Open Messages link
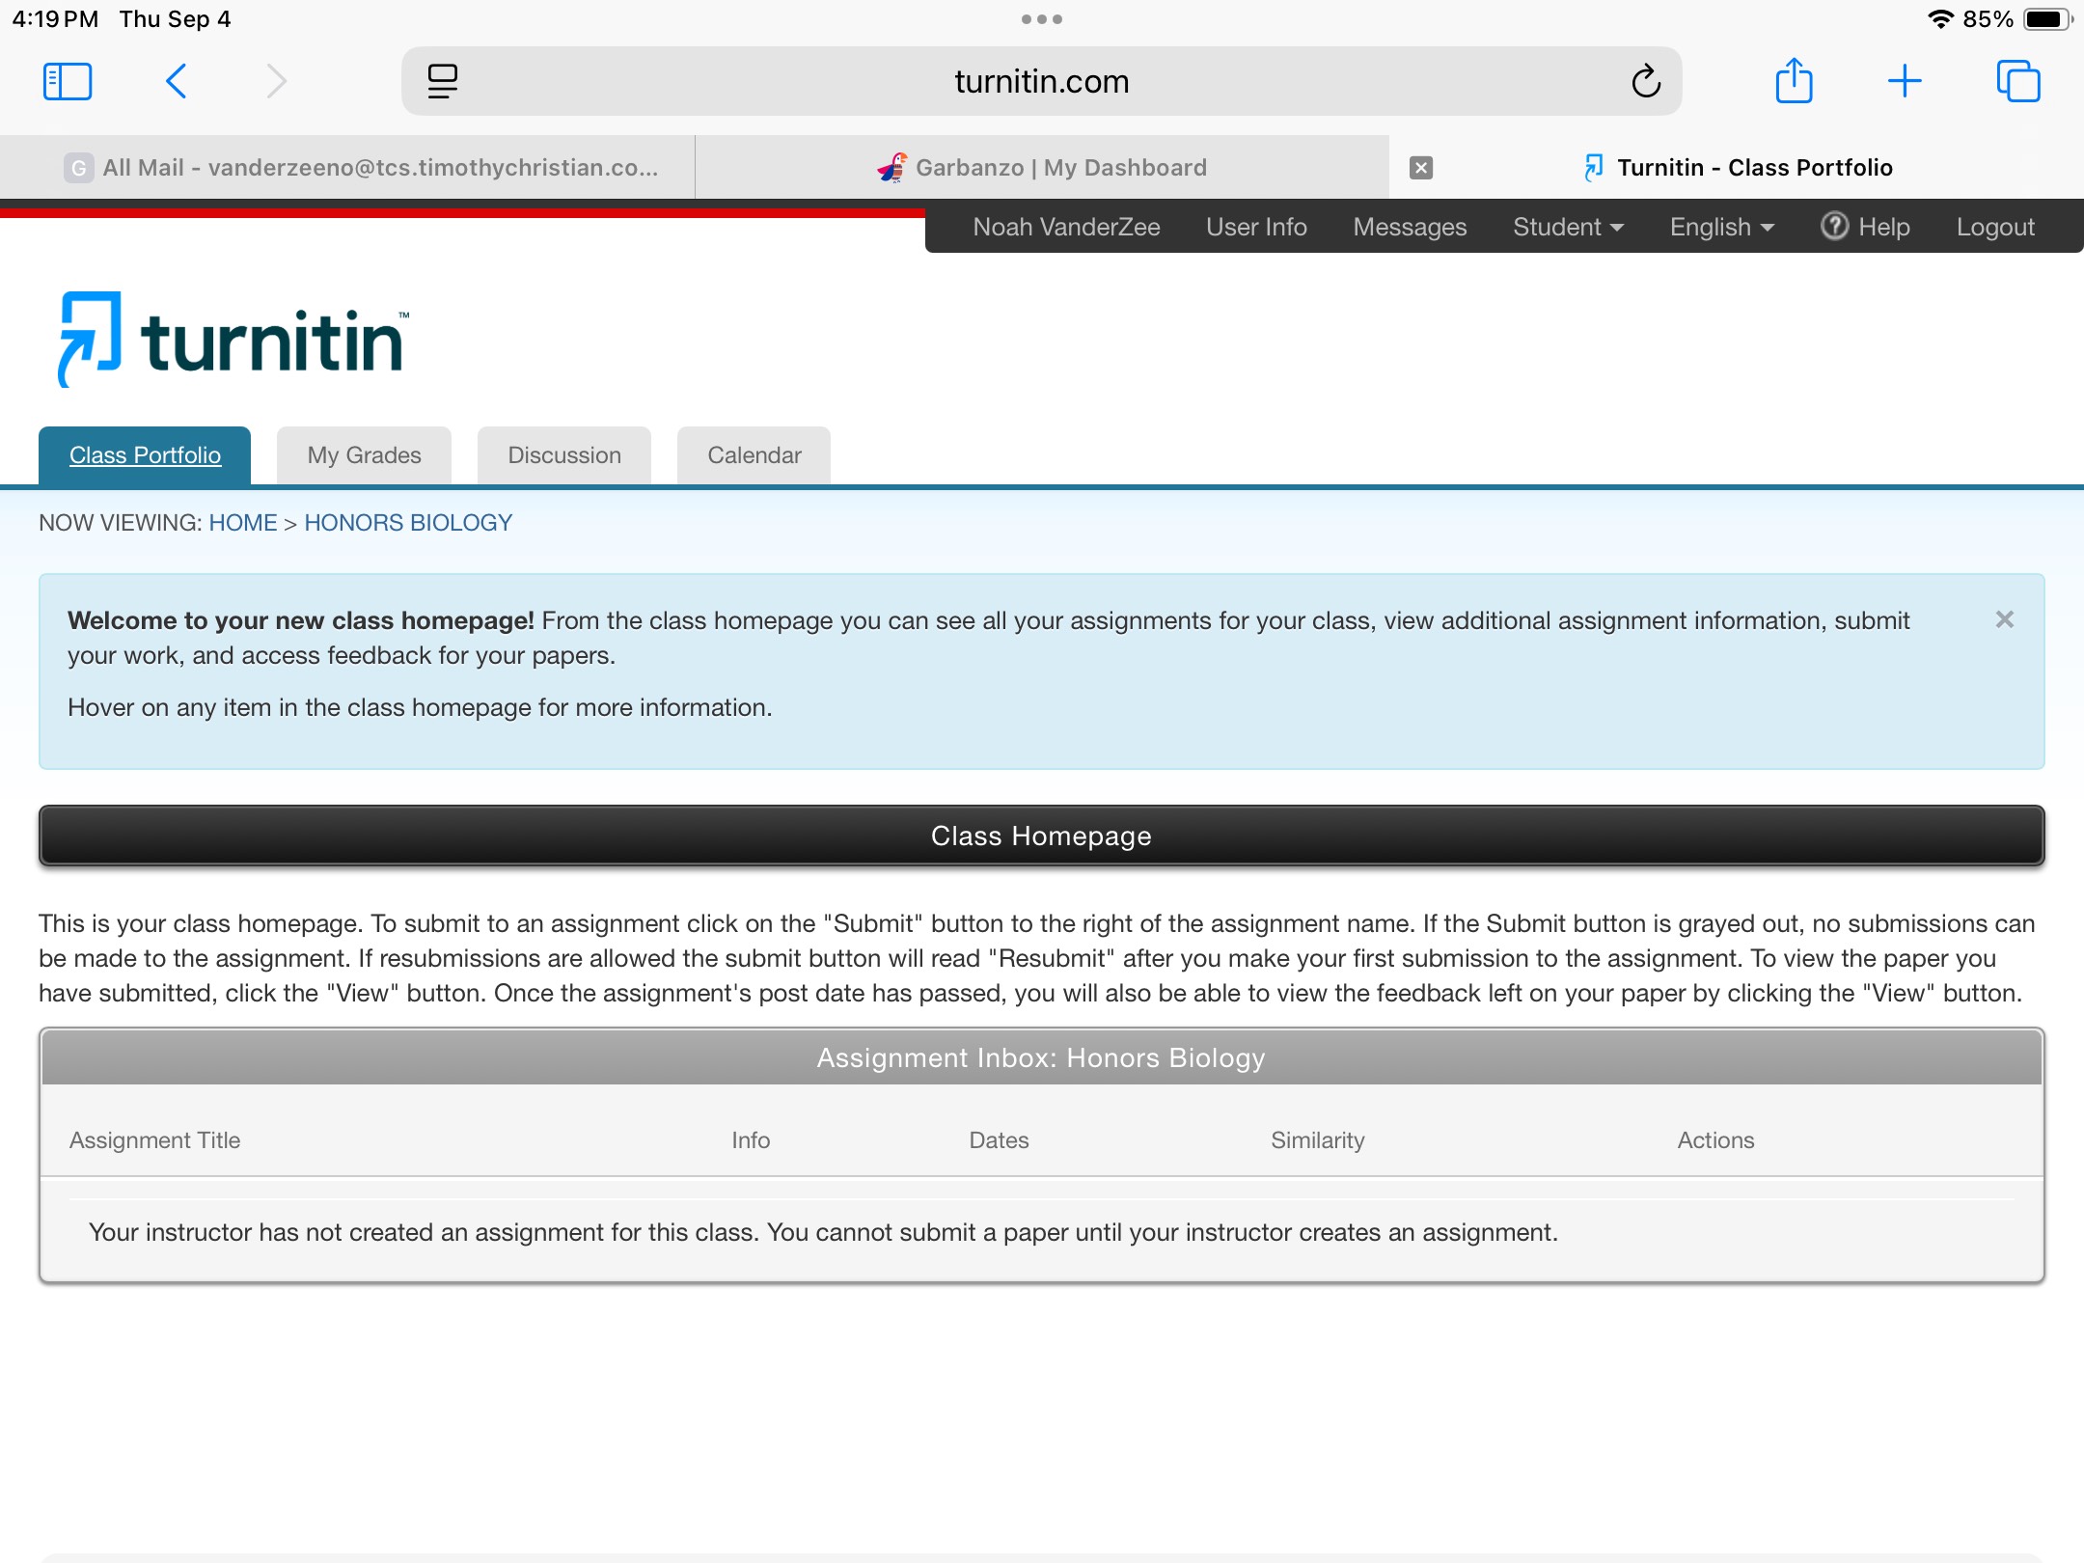The image size is (2084, 1563). point(1410,227)
